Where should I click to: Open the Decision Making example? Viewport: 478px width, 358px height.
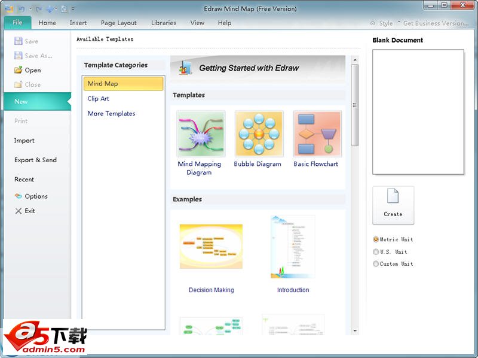click(212, 247)
